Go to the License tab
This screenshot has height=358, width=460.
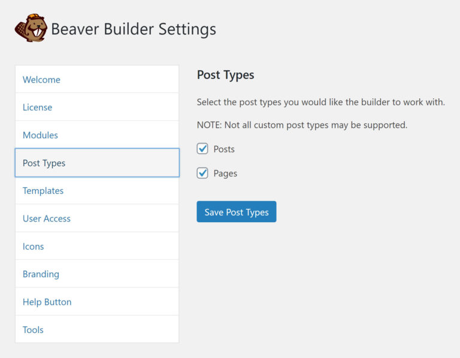97,107
